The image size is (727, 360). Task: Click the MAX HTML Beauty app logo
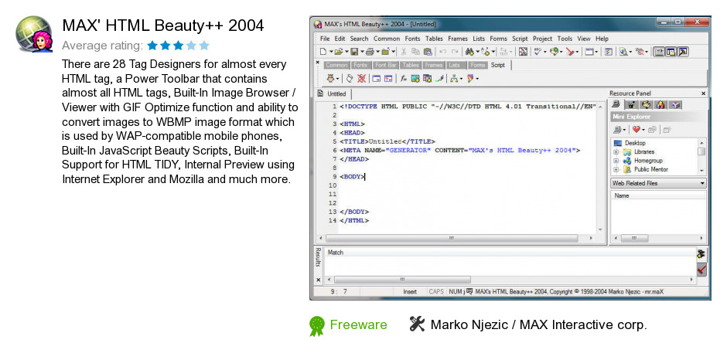[x=34, y=33]
